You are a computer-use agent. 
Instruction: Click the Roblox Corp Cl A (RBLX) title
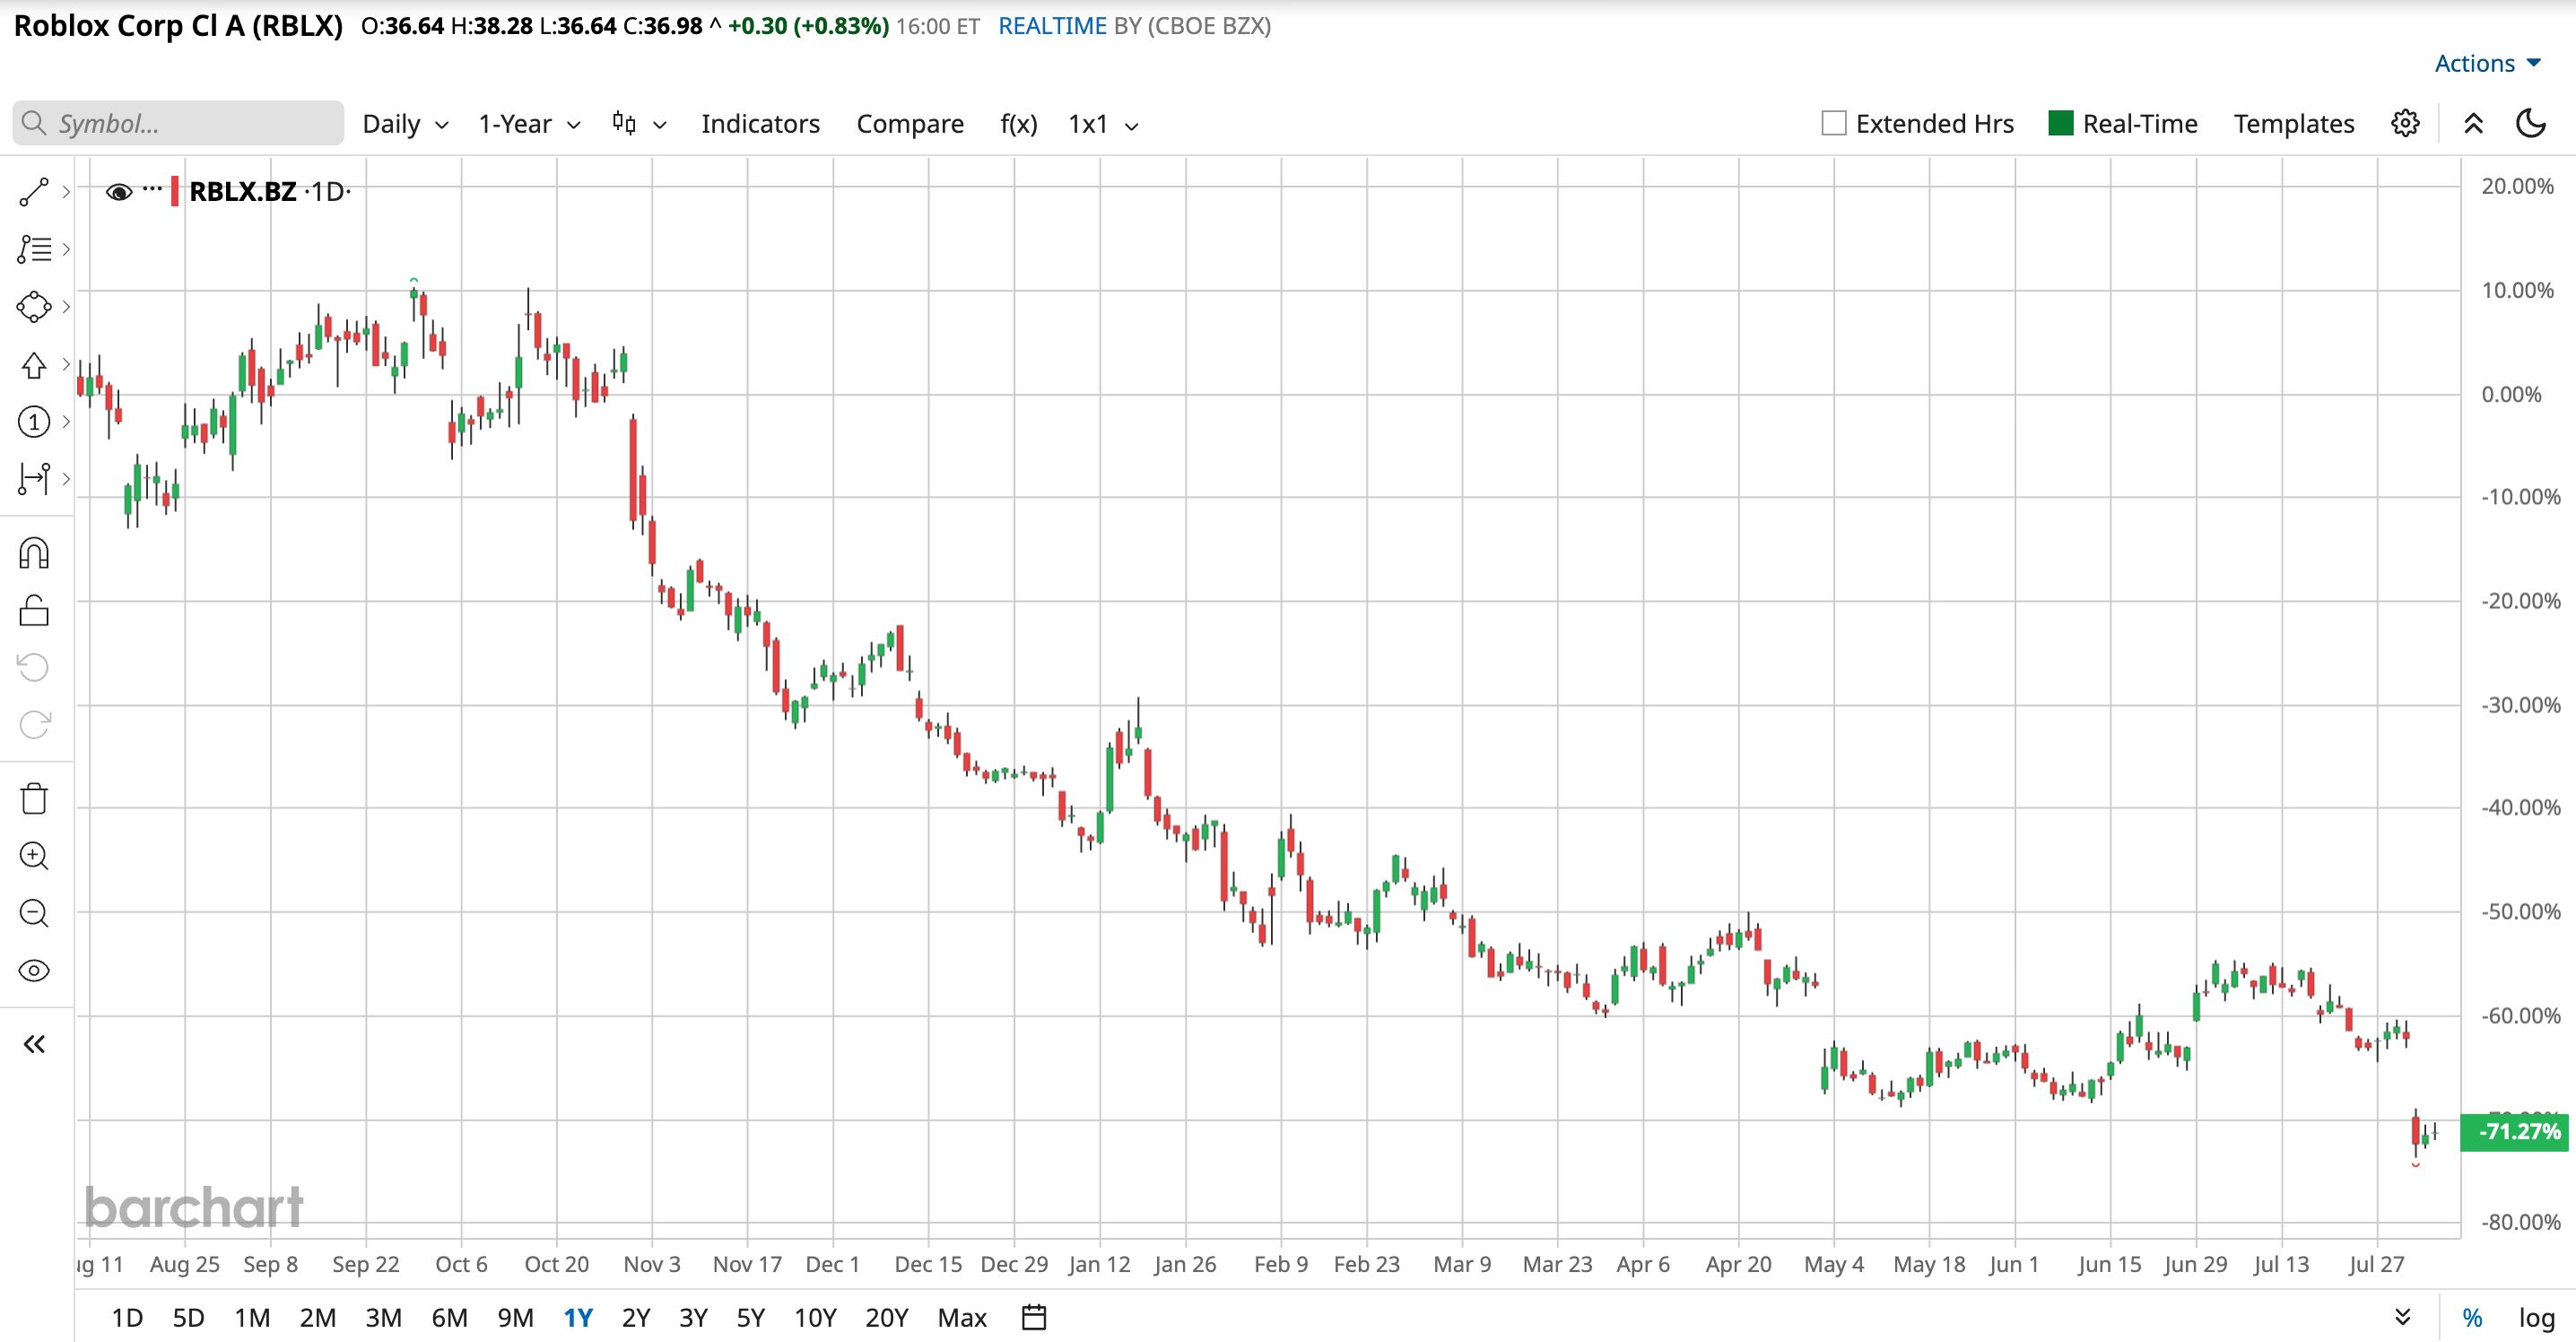pos(178,26)
